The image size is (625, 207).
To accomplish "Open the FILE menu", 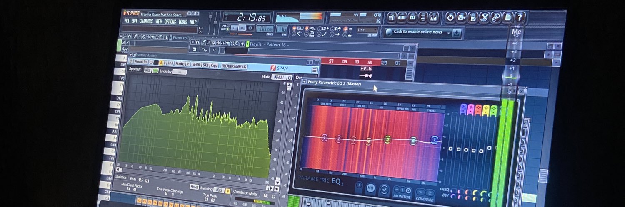I will click(127, 21).
